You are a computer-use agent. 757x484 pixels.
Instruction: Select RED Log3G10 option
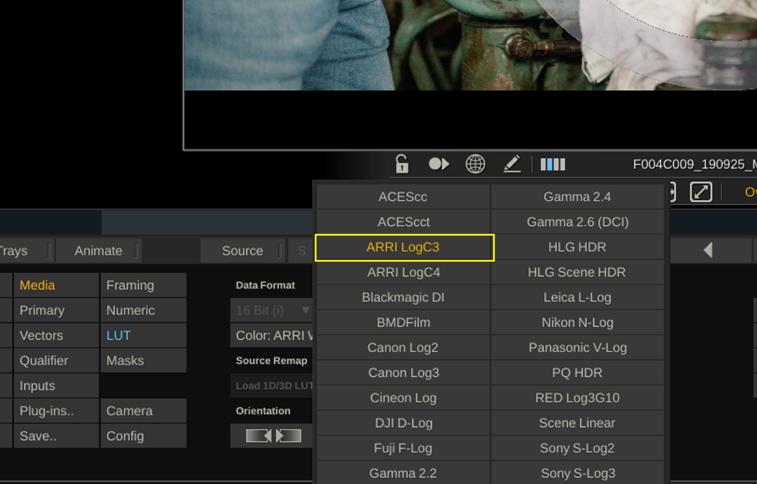[578, 398]
